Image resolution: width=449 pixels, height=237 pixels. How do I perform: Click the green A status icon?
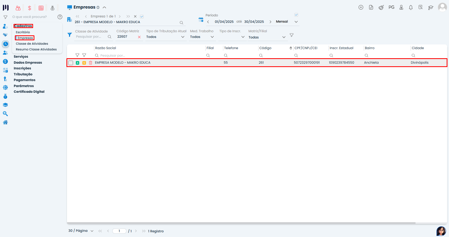[77, 63]
